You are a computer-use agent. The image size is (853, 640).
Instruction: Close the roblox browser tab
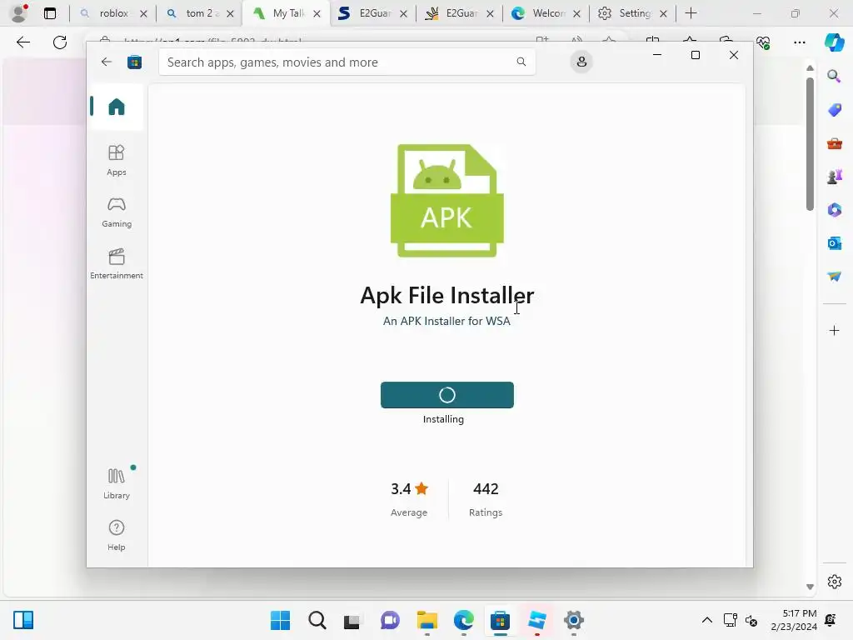[143, 13]
